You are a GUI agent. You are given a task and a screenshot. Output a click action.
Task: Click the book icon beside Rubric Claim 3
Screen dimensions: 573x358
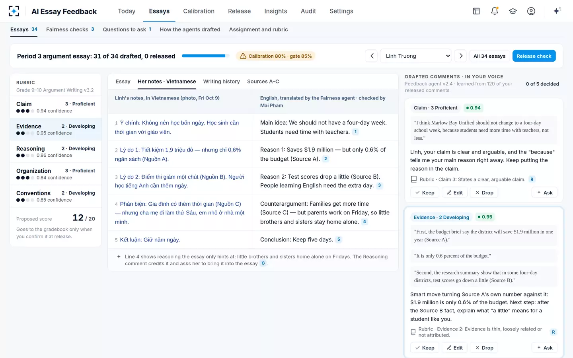click(414, 179)
